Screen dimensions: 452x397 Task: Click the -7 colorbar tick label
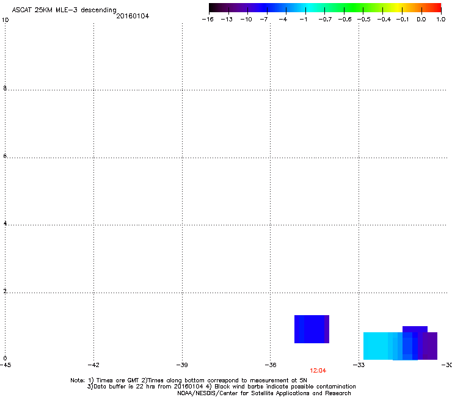[263, 20]
